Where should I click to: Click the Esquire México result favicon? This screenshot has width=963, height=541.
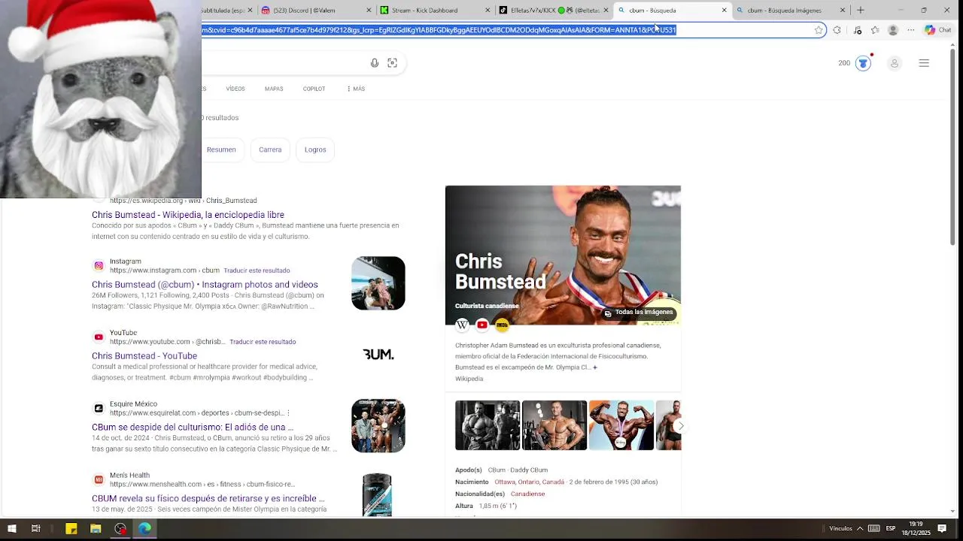click(99, 409)
